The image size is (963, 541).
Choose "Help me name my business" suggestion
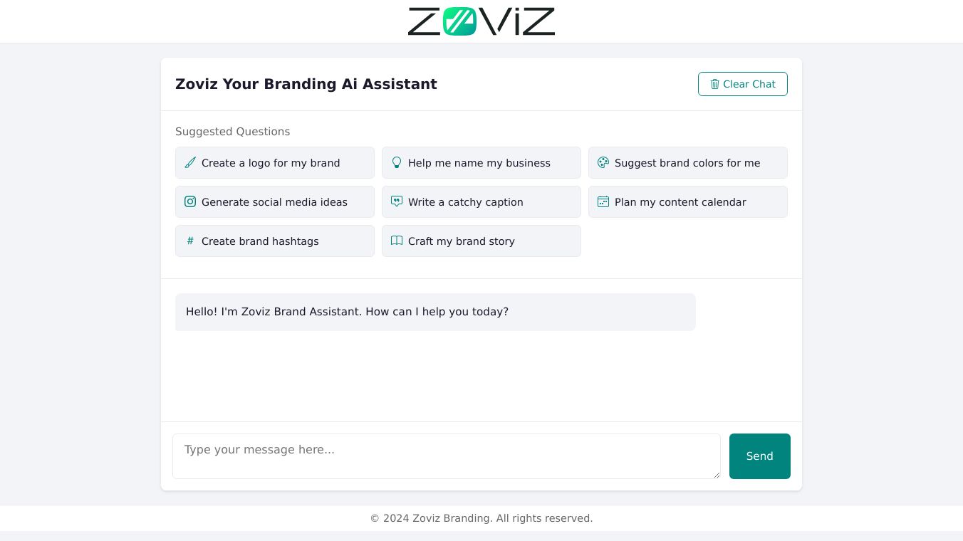pos(481,163)
